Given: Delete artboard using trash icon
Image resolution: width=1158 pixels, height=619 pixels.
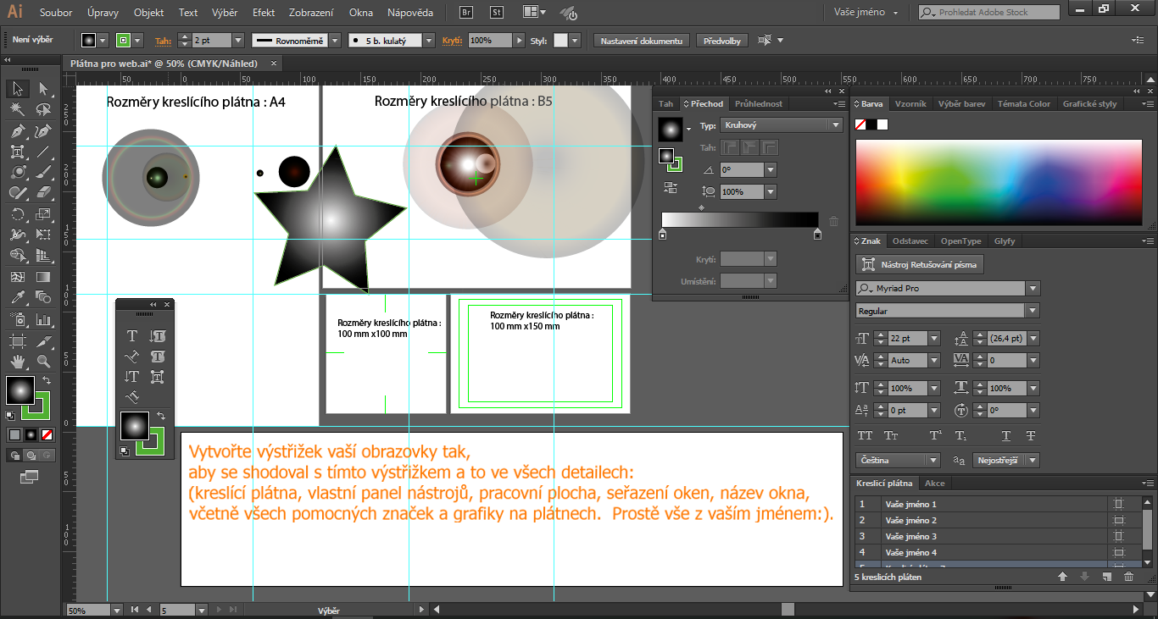Looking at the screenshot, I should pyautogui.click(x=1128, y=577).
